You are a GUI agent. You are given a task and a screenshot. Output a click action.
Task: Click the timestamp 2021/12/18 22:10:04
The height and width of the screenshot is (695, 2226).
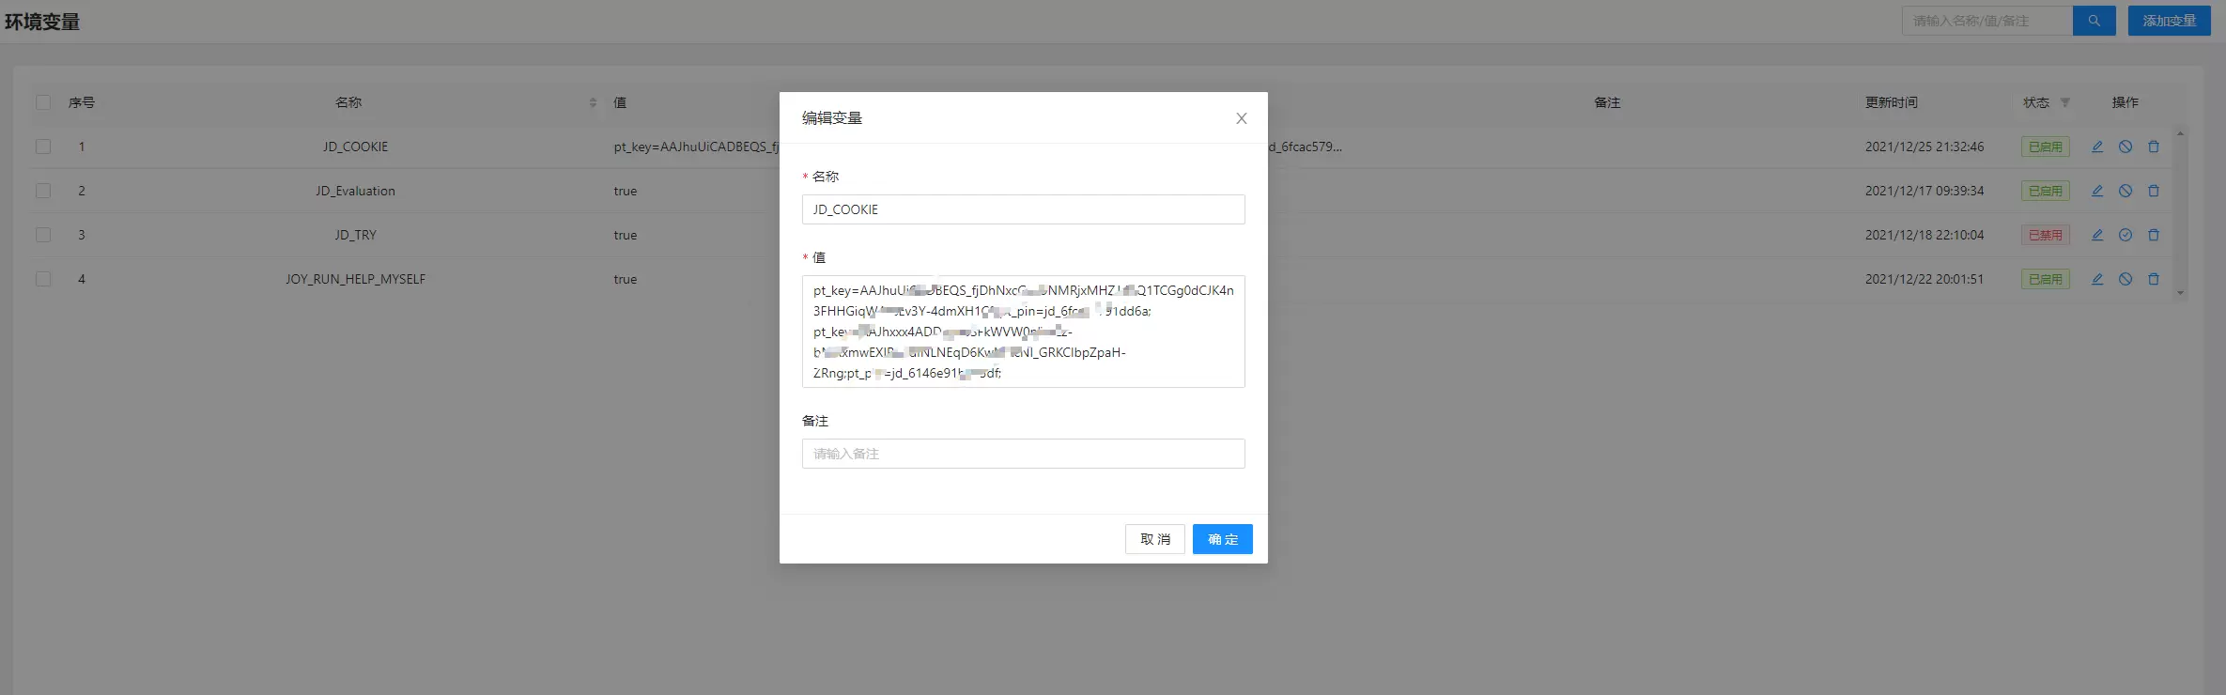pyautogui.click(x=1925, y=235)
